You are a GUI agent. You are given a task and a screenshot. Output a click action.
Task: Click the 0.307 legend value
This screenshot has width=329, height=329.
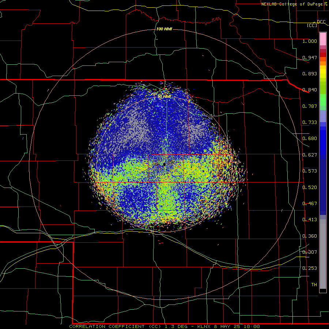(310, 252)
